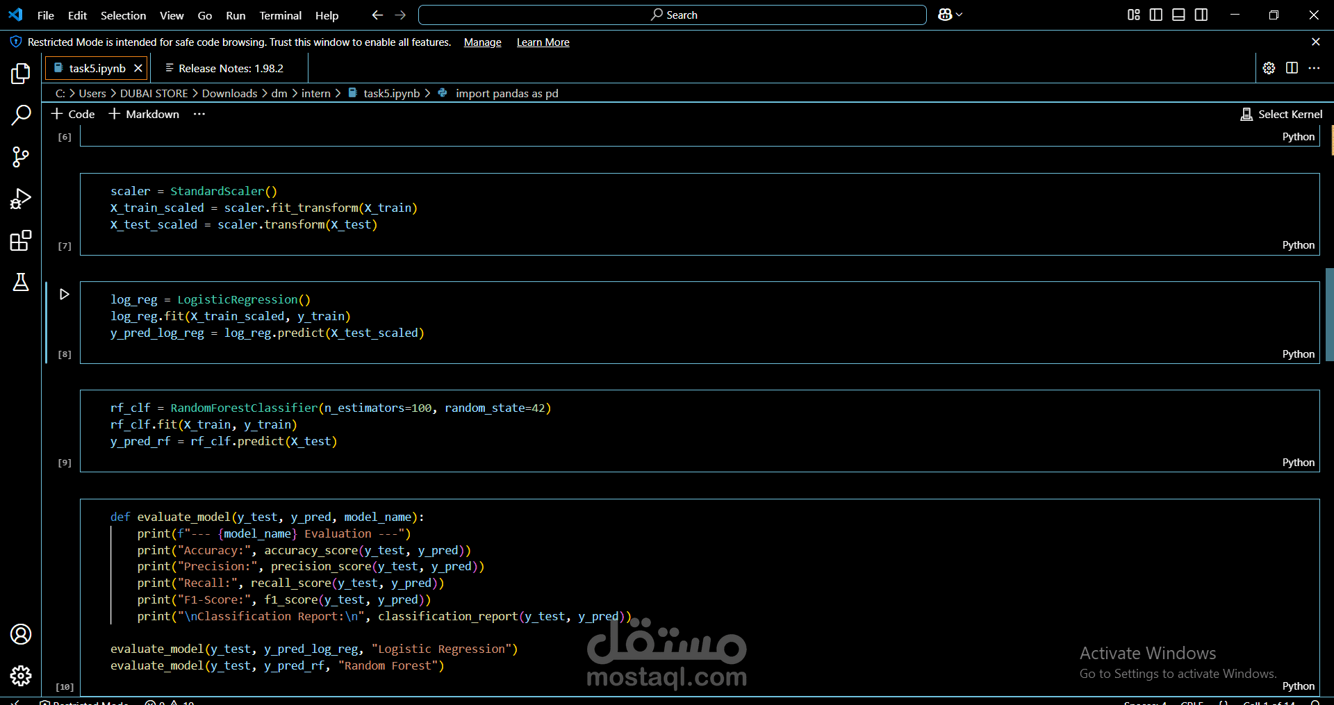Open notebook toolbar overflow ellipsis beside Markdown

[x=199, y=114]
